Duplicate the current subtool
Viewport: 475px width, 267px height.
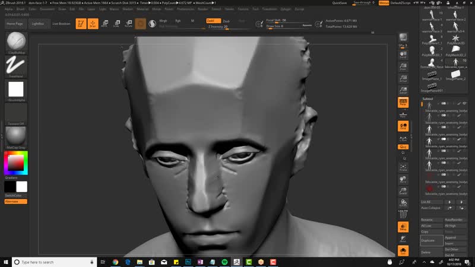pos(432,240)
